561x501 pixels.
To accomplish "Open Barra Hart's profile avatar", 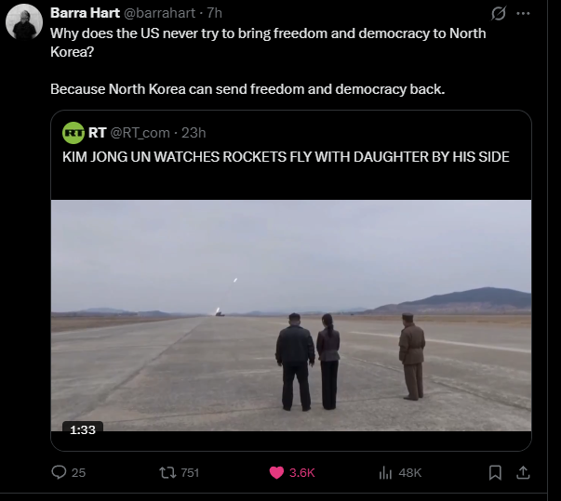I will tap(24, 22).
